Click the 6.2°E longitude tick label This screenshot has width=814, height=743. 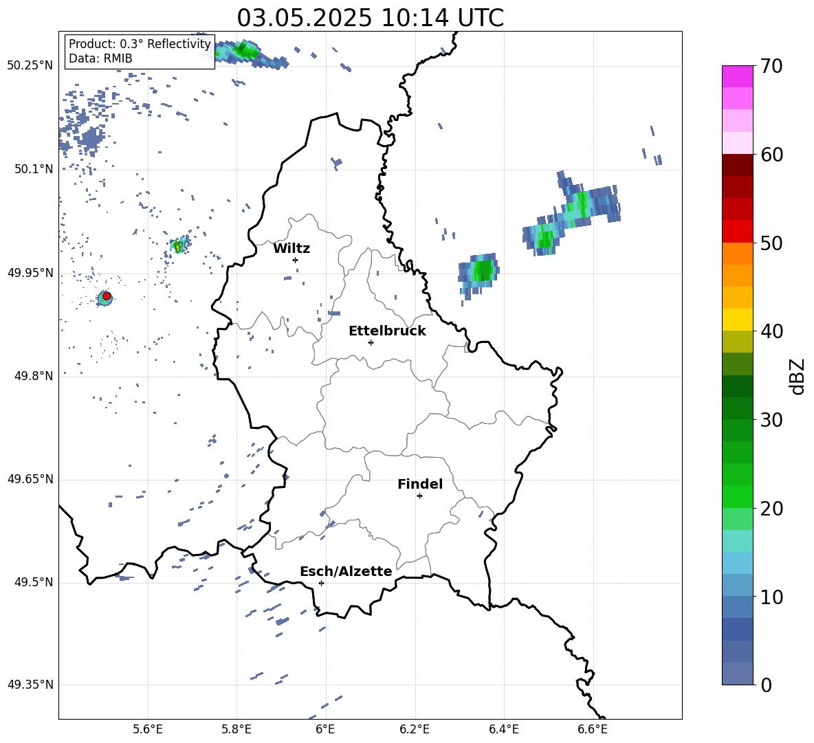415,729
